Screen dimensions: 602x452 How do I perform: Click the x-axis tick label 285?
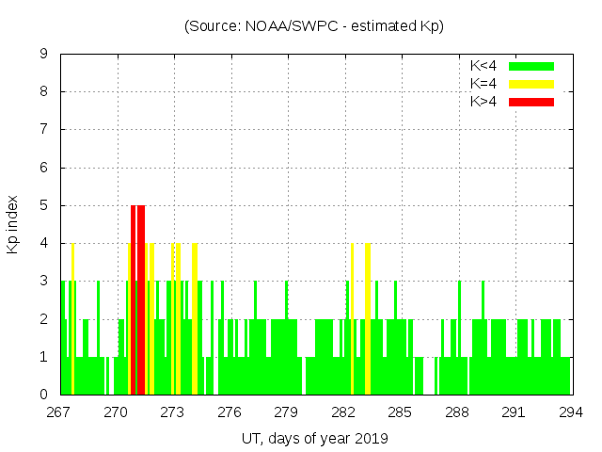pyautogui.click(x=400, y=412)
